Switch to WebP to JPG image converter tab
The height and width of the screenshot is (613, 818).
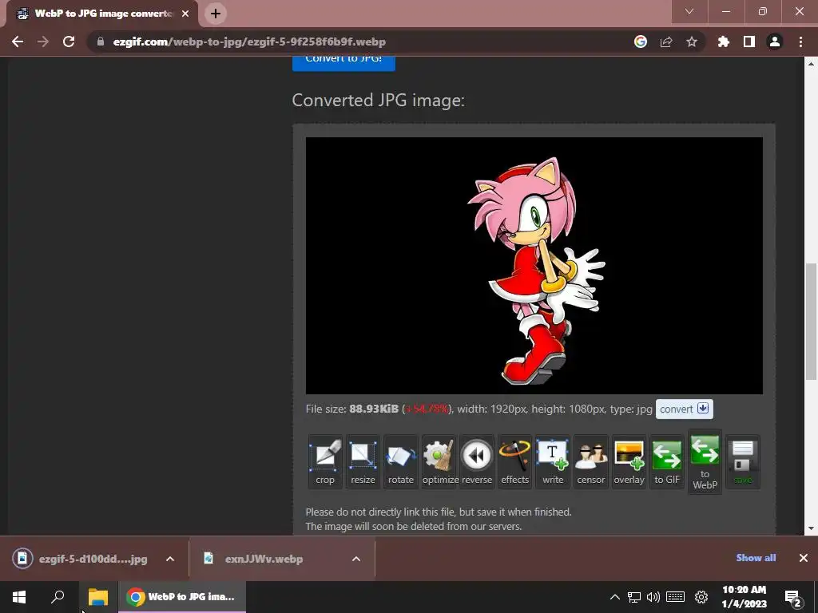(x=102, y=14)
